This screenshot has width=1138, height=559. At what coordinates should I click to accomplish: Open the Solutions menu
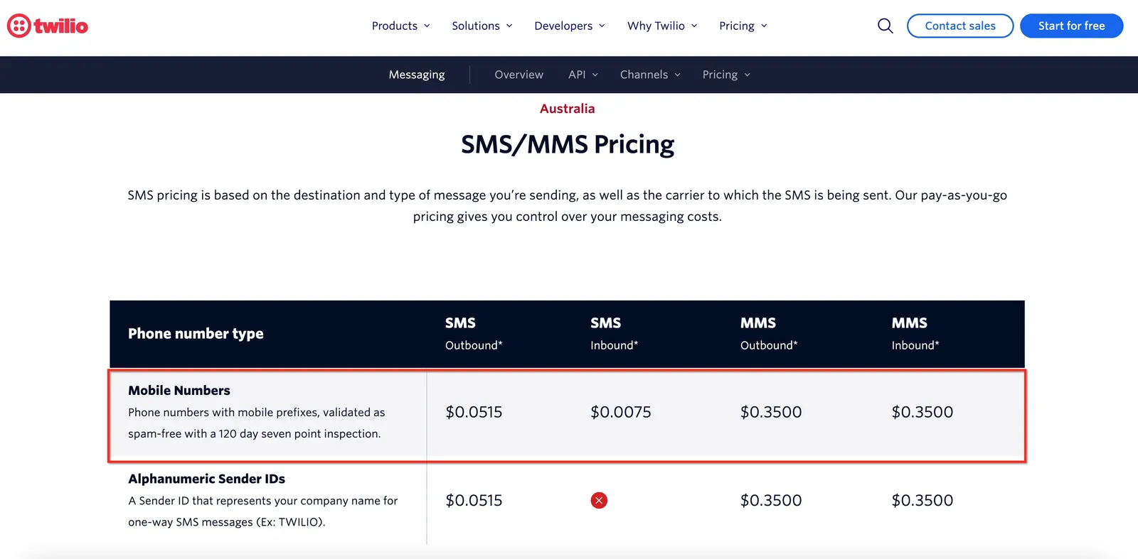point(482,26)
